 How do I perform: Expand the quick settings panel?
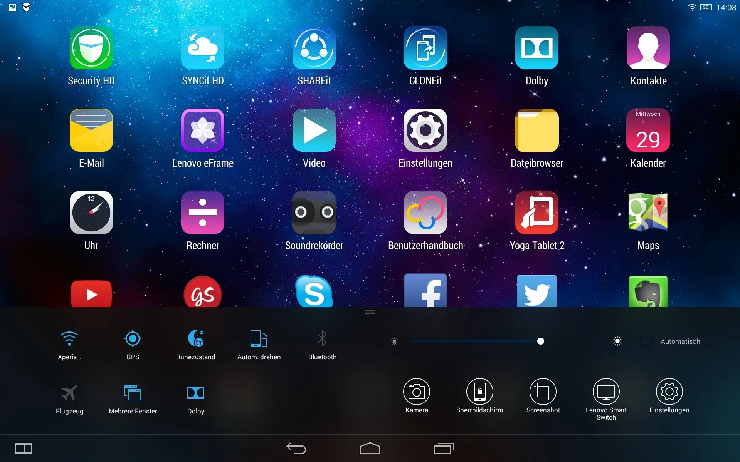point(370,312)
